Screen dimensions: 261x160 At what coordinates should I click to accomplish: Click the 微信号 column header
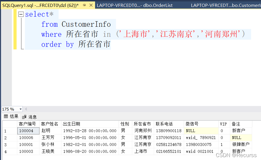[x=201, y=124]
